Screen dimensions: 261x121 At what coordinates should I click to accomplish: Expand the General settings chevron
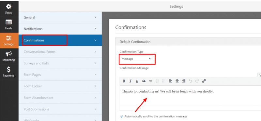click(95, 17)
